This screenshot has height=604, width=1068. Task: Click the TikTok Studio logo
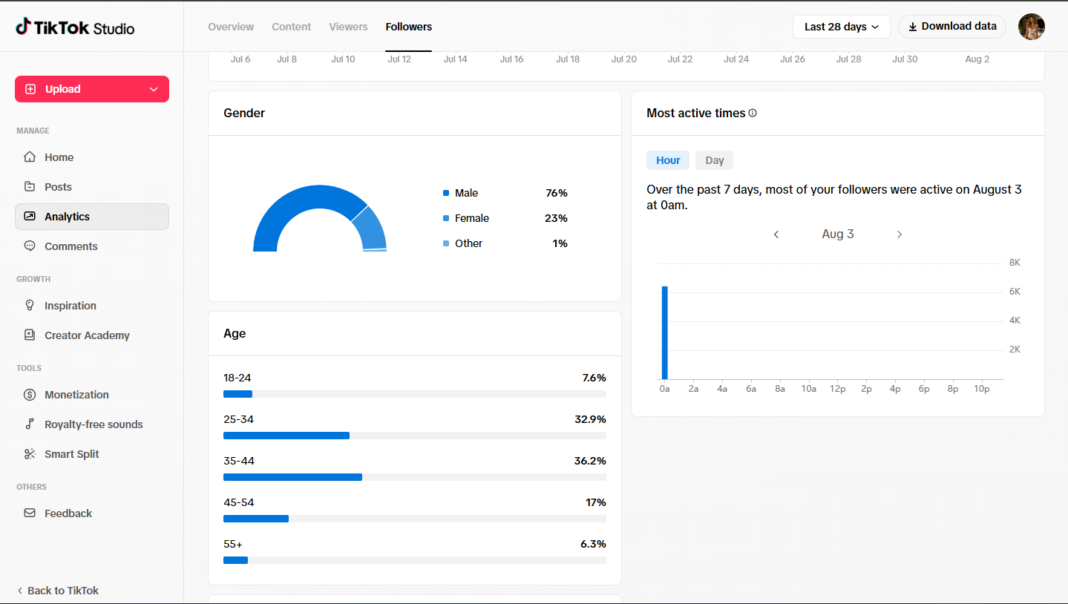pos(75,27)
